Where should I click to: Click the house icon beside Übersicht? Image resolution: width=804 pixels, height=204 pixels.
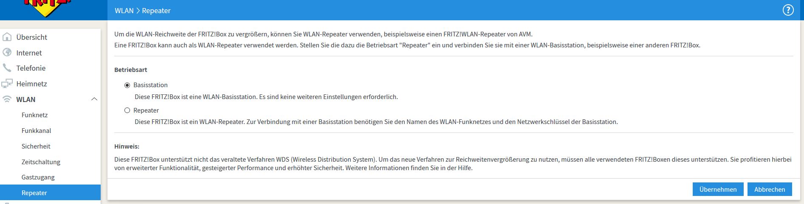click(x=7, y=37)
